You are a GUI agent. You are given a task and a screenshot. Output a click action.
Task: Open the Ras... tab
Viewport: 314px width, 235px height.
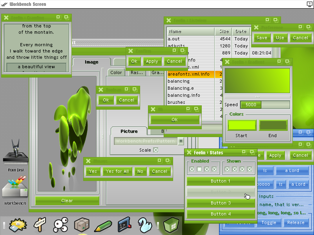[137, 72]
